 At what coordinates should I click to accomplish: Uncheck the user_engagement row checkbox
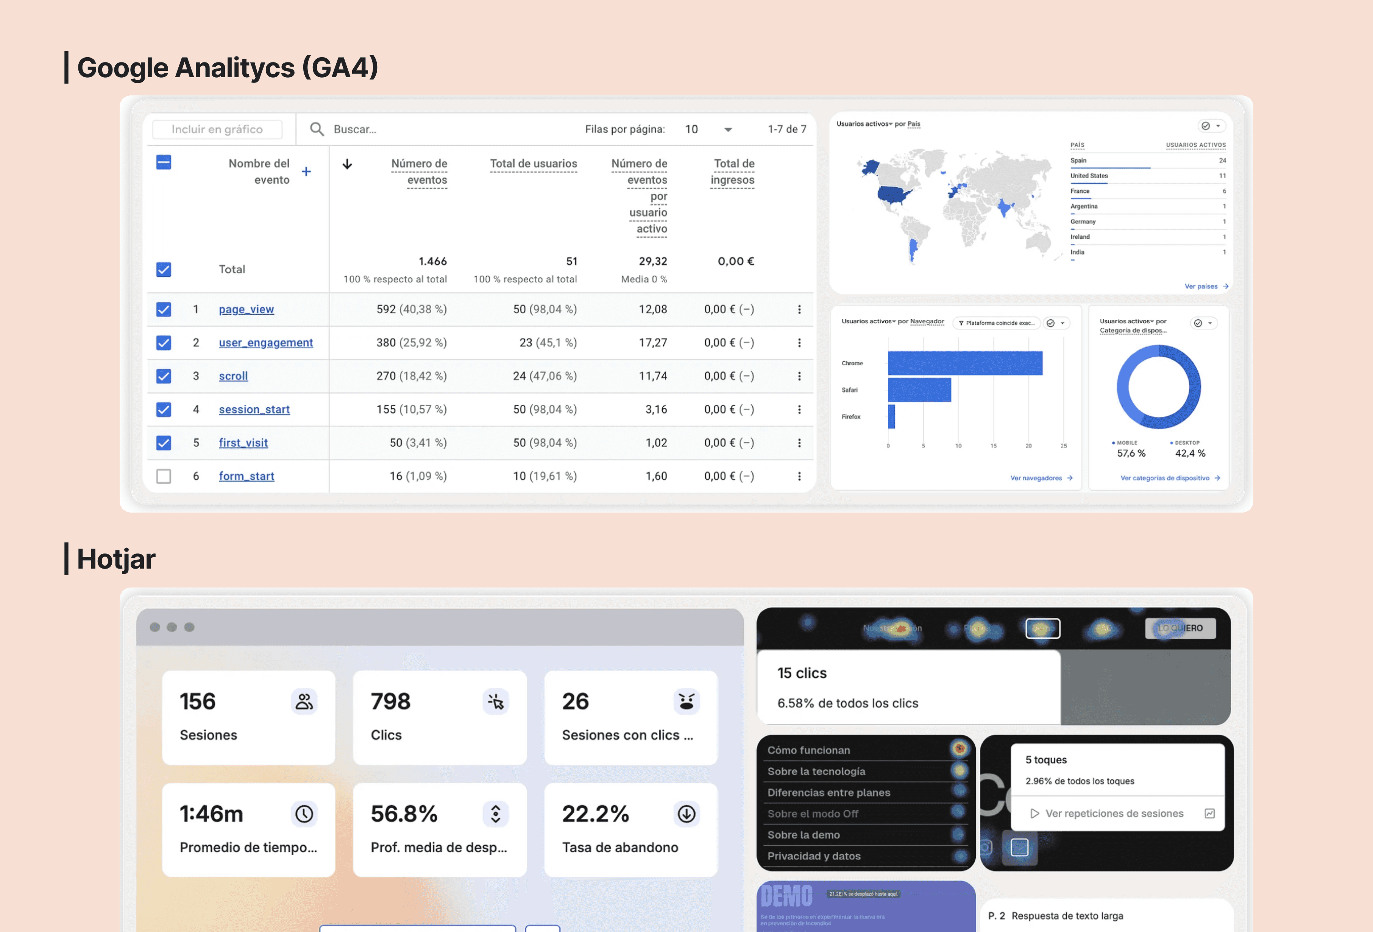point(164,343)
